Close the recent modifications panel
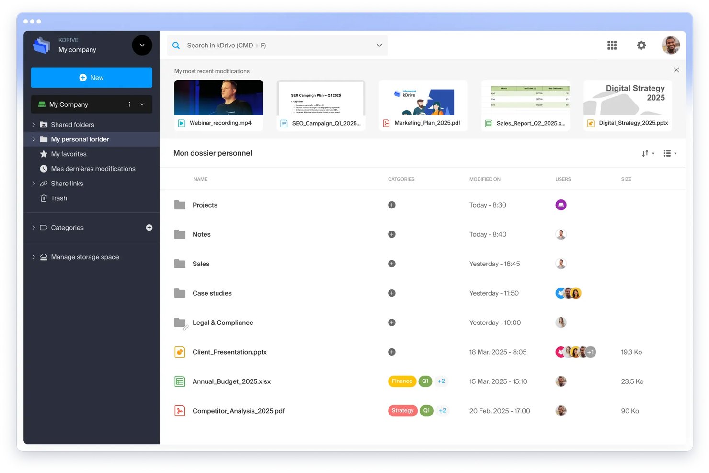 (x=676, y=70)
